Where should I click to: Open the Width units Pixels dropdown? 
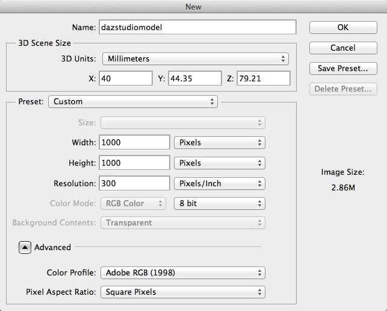219,143
